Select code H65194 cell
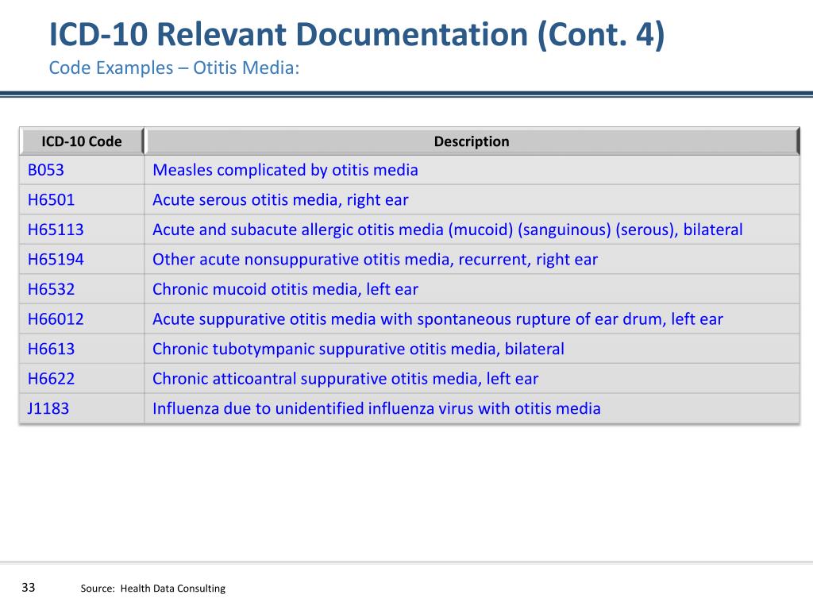This screenshot has width=813, height=610. click(x=82, y=260)
